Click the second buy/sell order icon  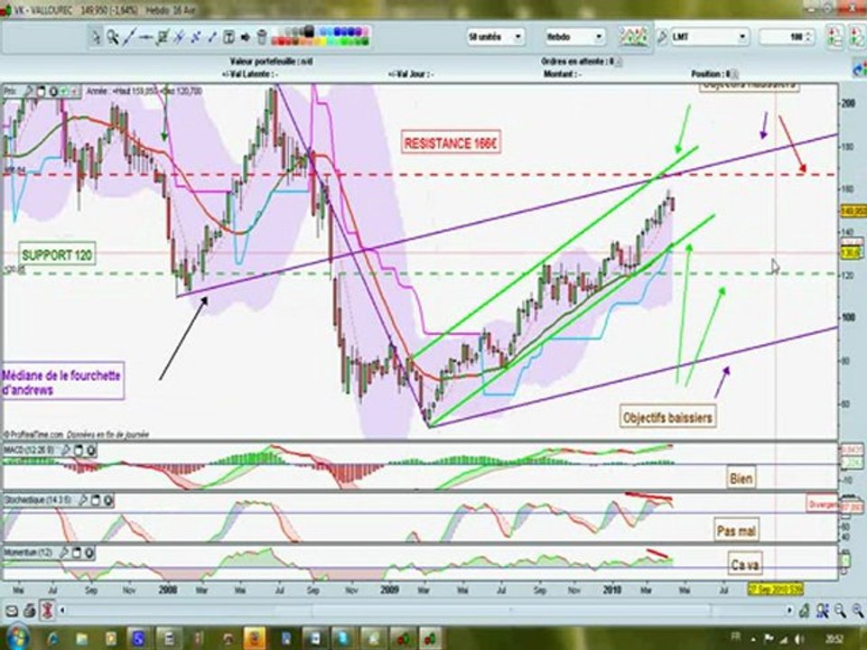coord(856,37)
